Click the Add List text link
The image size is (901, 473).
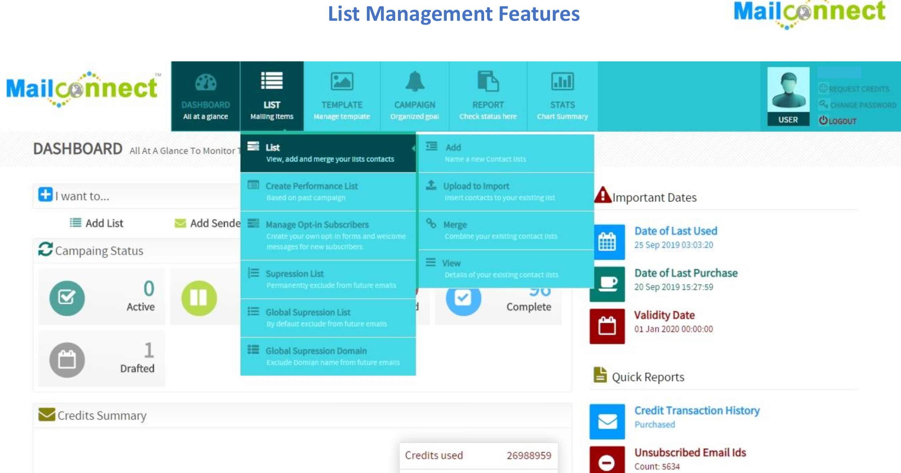point(105,223)
